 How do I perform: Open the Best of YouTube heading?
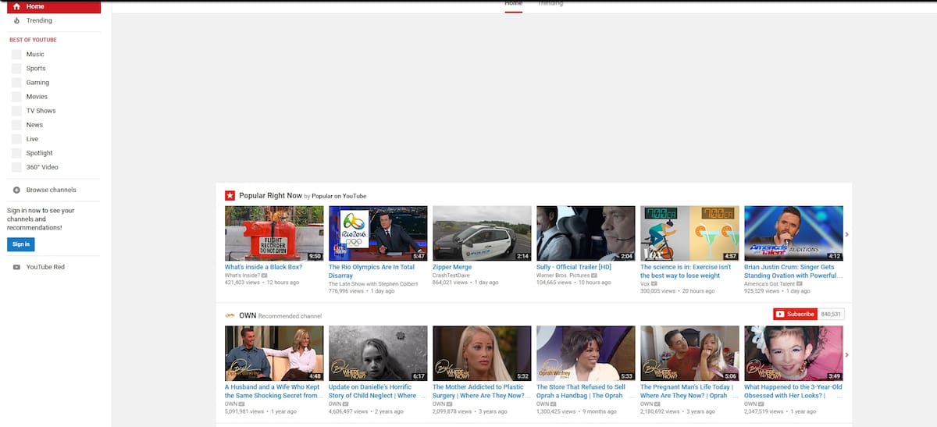pos(33,40)
